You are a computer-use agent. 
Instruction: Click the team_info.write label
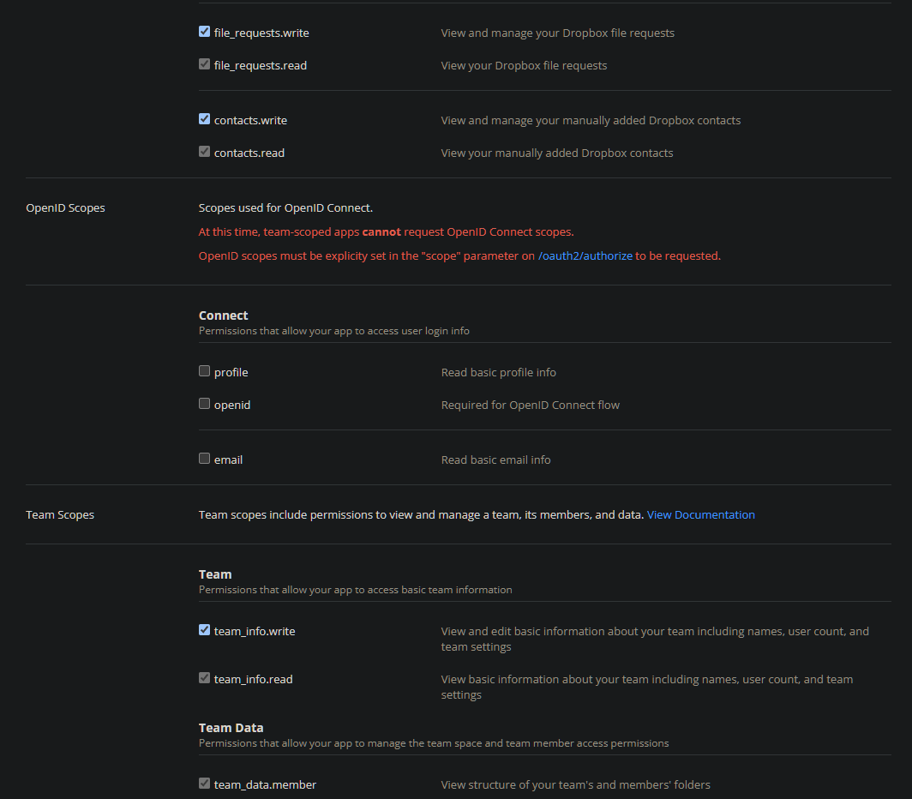[x=255, y=632]
